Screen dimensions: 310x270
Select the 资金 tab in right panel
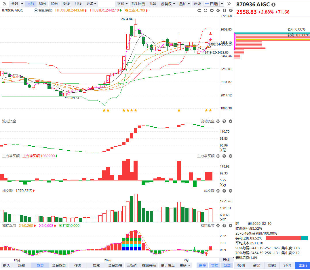click(257, 265)
